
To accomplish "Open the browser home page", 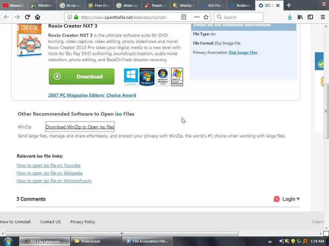I will click(x=38, y=17).
